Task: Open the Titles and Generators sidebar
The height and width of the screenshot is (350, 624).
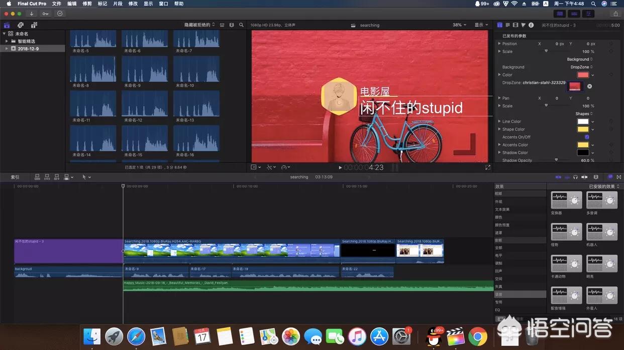Action: coord(34,25)
